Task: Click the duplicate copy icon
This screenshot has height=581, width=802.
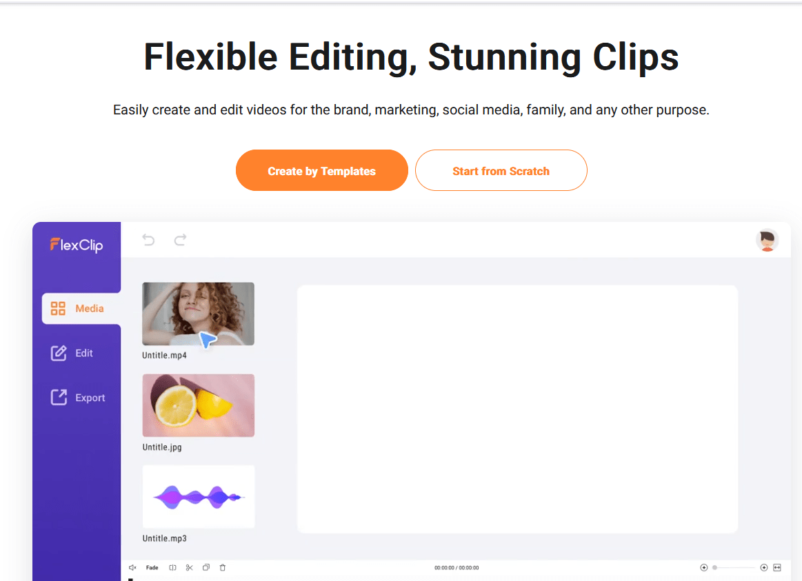Action: coord(206,568)
